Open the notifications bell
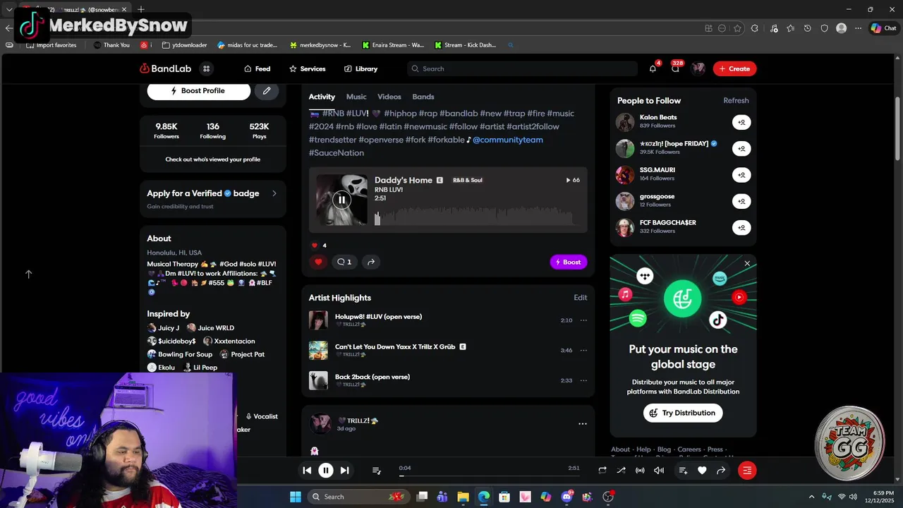903x508 pixels. [x=653, y=68]
